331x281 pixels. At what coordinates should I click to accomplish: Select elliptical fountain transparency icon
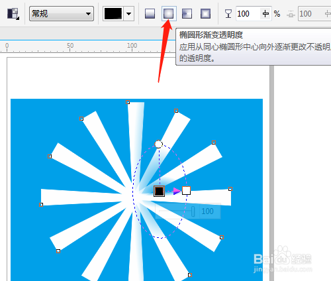(x=168, y=14)
